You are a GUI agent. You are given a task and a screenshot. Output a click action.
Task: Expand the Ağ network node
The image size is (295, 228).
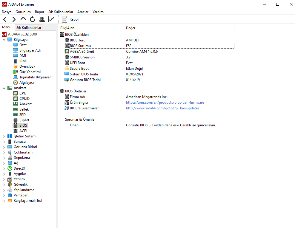coord(4,163)
